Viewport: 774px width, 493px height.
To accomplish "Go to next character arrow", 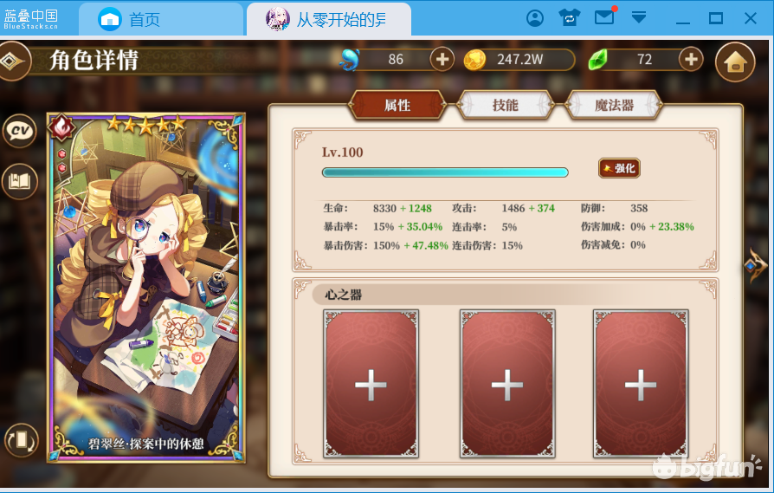I will (x=755, y=265).
